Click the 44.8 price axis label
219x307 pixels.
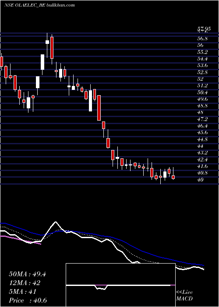tap(202, 139)
